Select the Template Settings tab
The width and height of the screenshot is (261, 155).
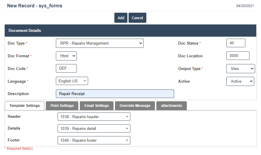pyautogui.click(x=25, y=106)
